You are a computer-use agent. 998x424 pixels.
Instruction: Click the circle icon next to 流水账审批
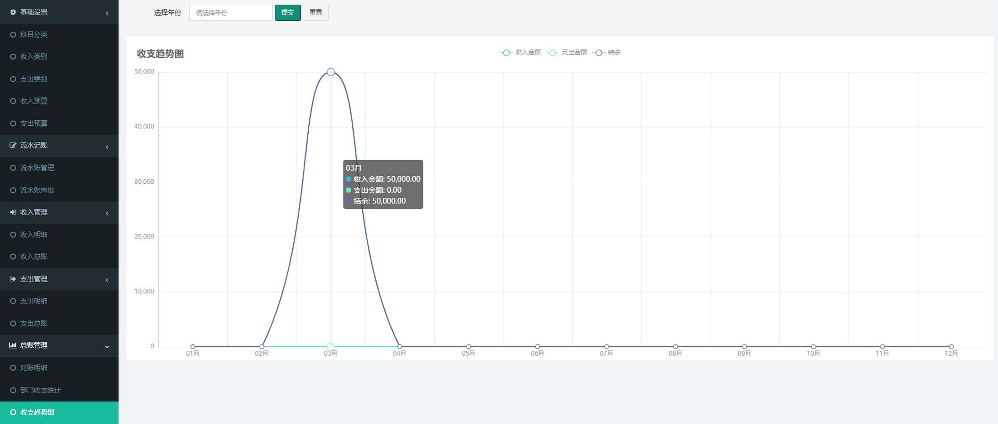[x=13, y=190]
